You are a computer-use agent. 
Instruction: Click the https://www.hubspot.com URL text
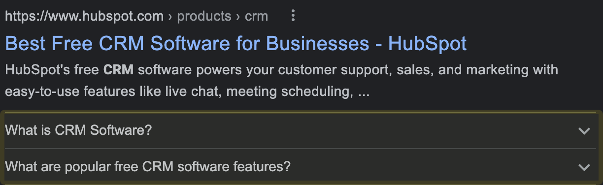click(x=84, y=16)
